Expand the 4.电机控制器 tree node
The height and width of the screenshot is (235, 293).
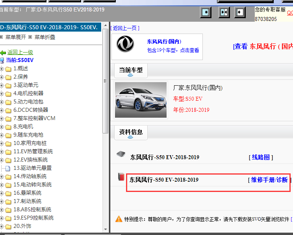(x=2, y=94)
